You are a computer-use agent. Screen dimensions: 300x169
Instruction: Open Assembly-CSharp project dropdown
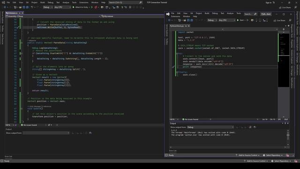pos(53,16)
